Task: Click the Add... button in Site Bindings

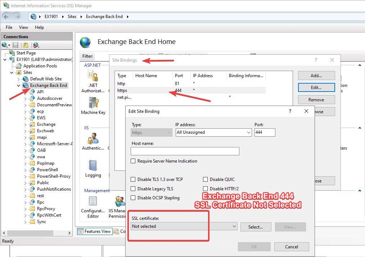Action: coord(316,75)
